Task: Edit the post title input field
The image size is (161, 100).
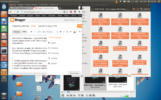Action: tap(57, 26)
